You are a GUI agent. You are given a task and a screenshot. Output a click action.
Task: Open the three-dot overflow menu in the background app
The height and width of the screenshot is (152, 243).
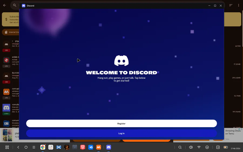pos(238,5)
